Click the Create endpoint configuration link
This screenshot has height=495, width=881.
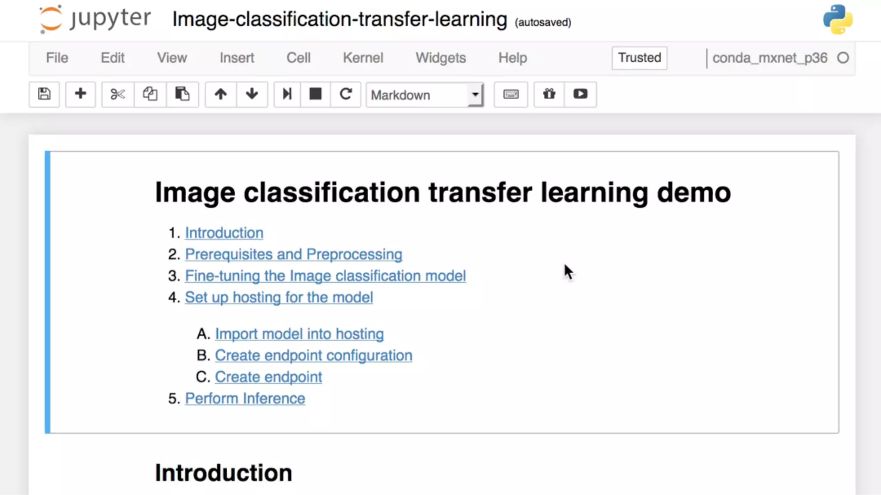(313, 355)
